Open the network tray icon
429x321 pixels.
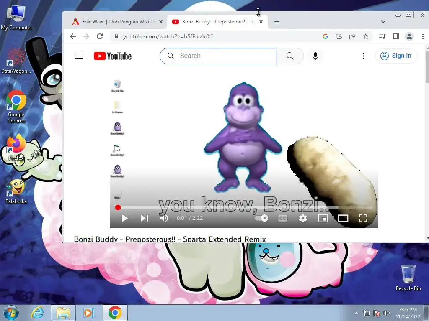[366, 313]
